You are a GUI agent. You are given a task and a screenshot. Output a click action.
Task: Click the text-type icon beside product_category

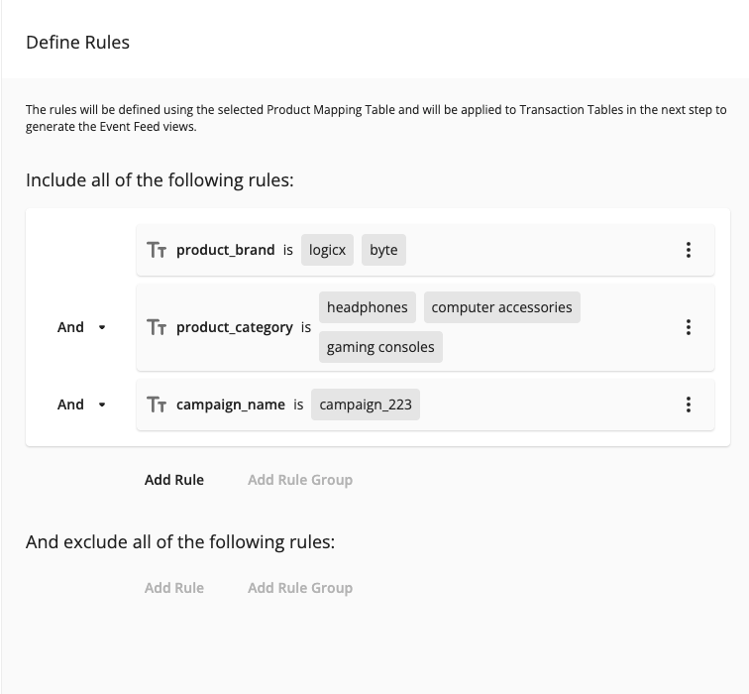[157, 327]
